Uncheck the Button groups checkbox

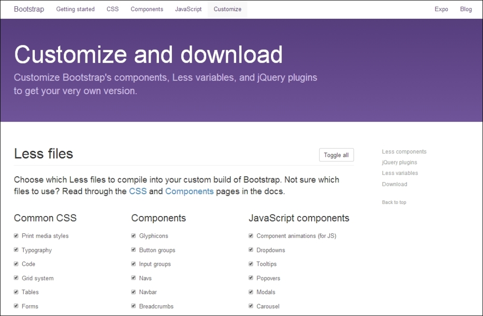(133, 250)
